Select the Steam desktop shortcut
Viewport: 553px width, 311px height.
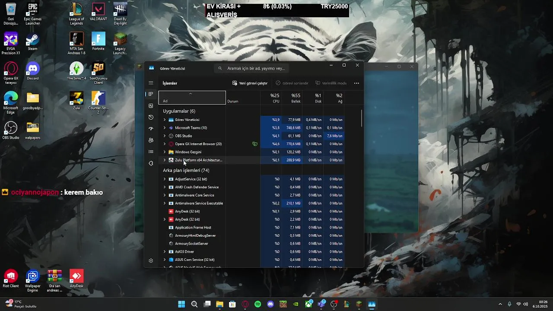(x=32, y=41)
